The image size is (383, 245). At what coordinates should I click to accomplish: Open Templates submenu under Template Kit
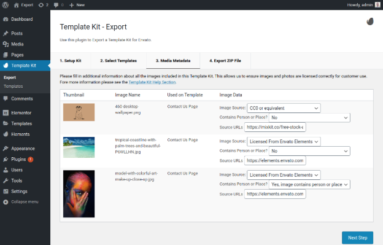click(13, 87)
